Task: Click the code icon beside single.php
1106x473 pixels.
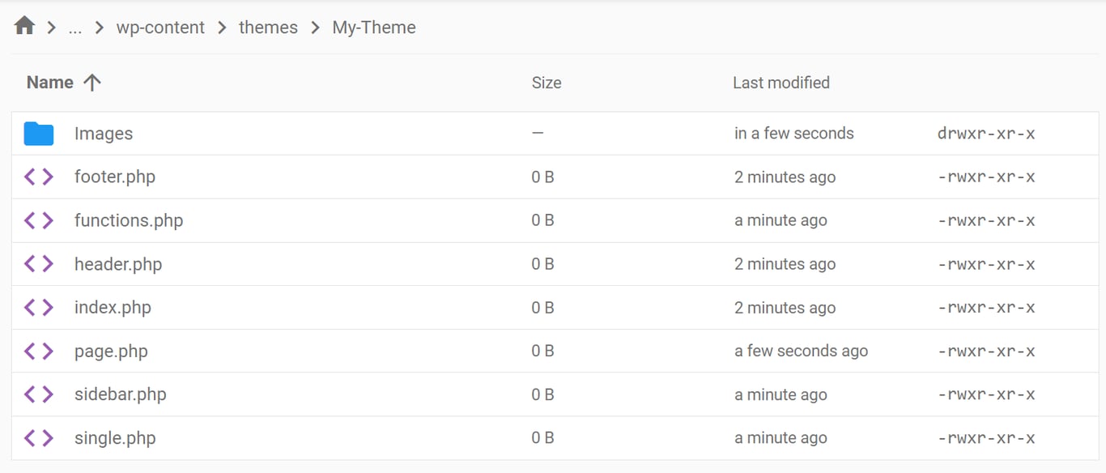Action: point(37,437)
